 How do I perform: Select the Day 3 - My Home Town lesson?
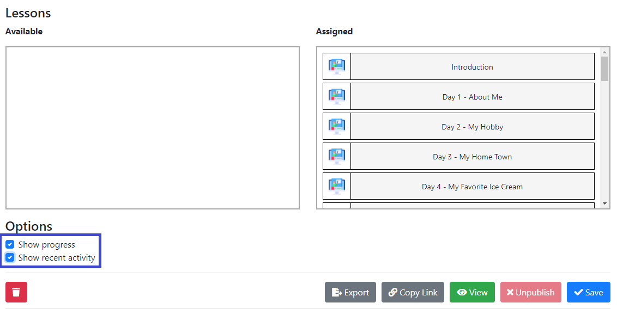[458, 156]
